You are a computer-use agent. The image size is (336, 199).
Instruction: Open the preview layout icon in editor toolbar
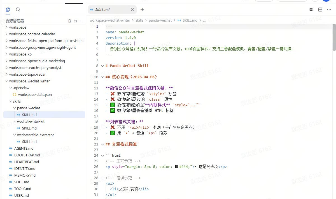[311, 10]
